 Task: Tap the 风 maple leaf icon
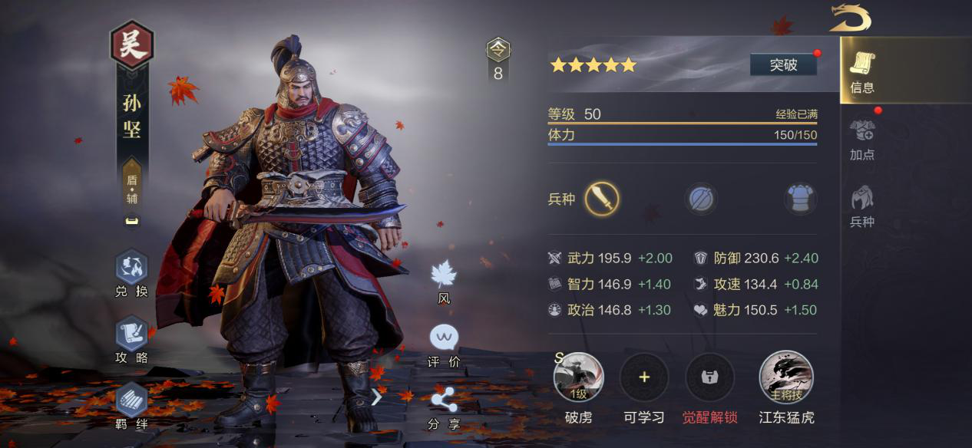444,275
